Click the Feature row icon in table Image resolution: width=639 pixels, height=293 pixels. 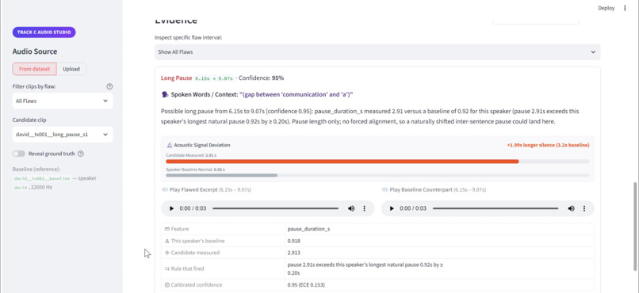167,229
